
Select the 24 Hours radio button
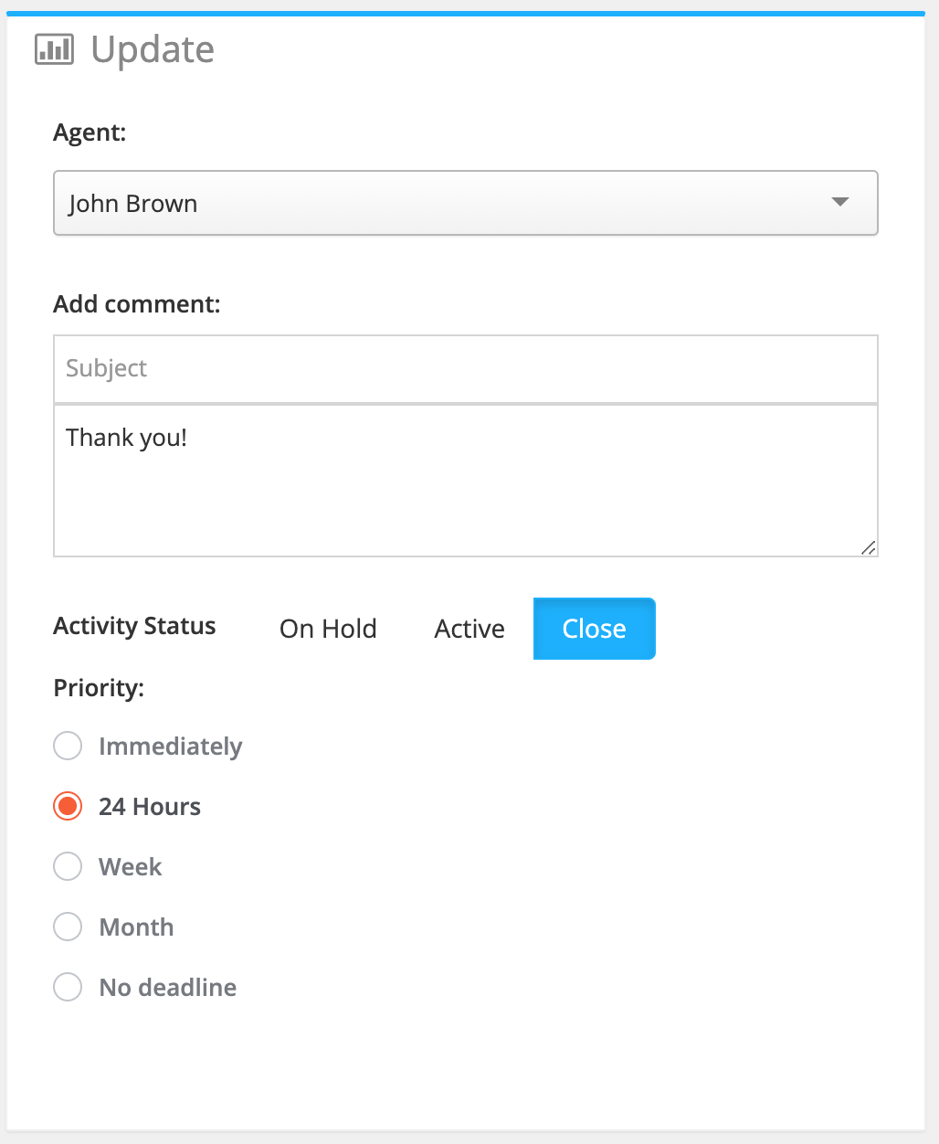pyautogui.click(x=68, y=806)
